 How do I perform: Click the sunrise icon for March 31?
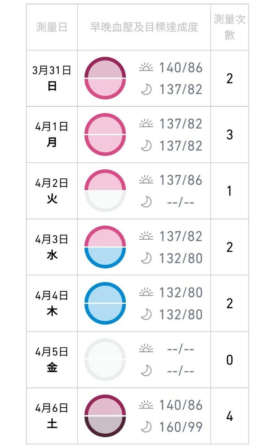[146, 67]
